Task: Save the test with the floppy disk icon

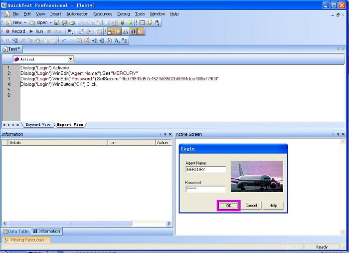Action: click(x=57, y=22)
